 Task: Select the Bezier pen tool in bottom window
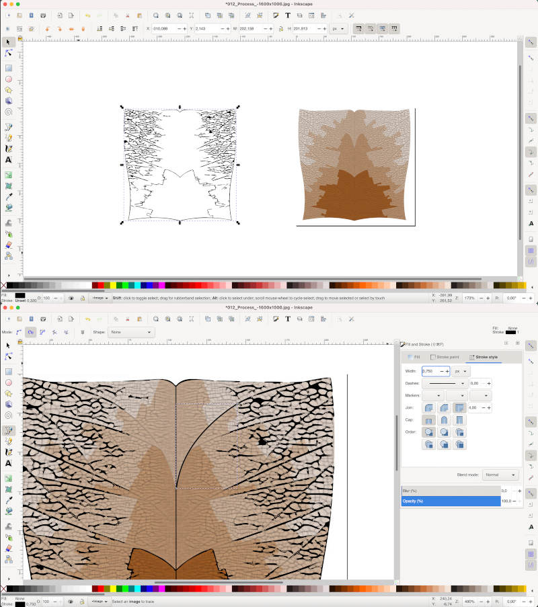[x=8, y=430]
